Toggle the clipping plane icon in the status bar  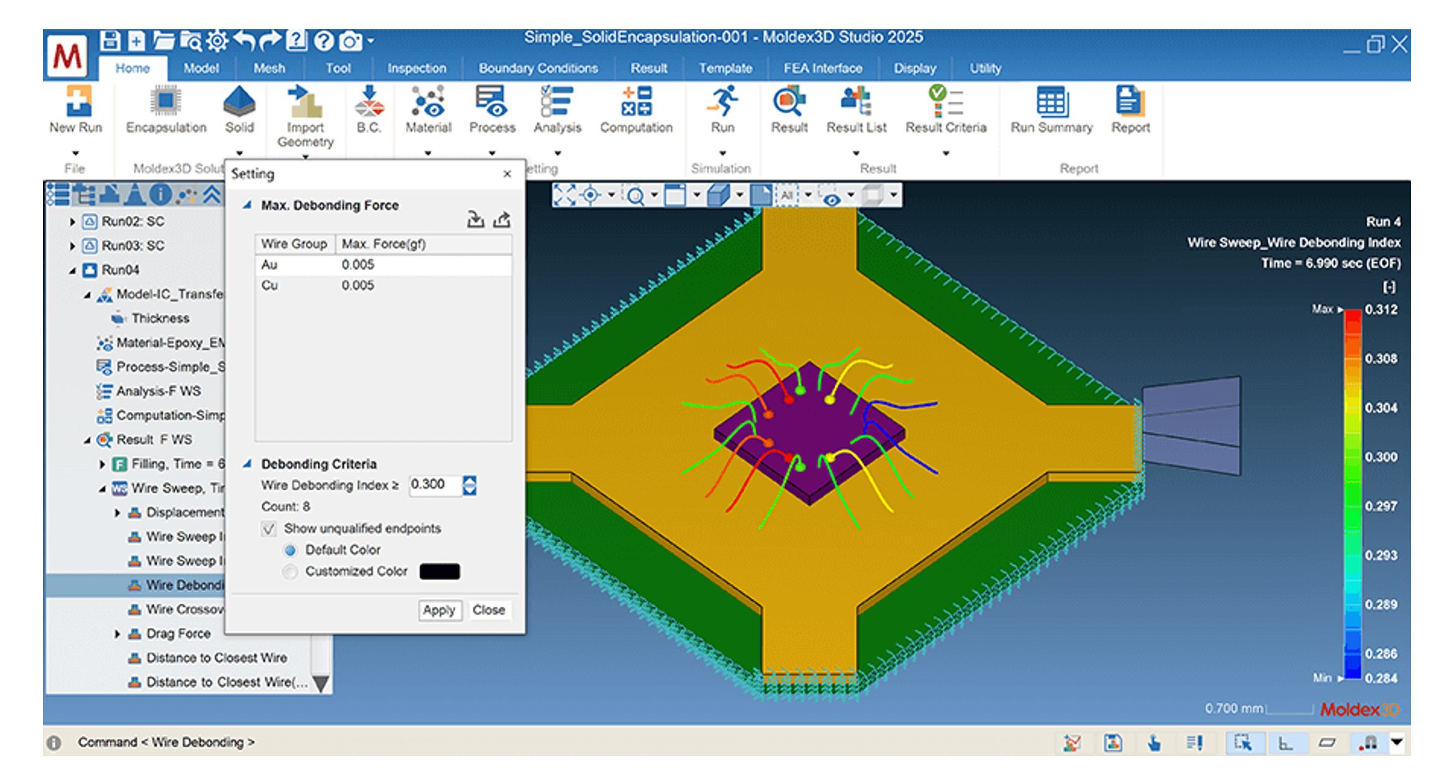tap(1328, 742)
